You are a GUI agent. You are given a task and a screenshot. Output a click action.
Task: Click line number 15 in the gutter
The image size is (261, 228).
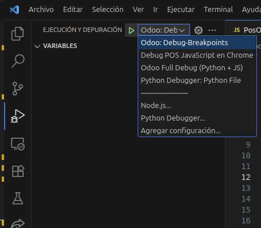[246, 210]
